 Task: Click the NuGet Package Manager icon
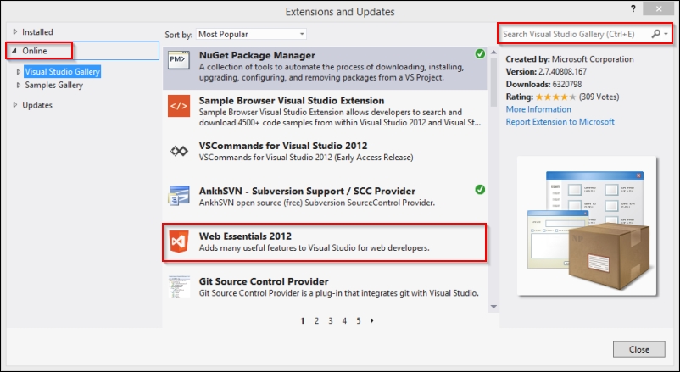coord(178,63)
